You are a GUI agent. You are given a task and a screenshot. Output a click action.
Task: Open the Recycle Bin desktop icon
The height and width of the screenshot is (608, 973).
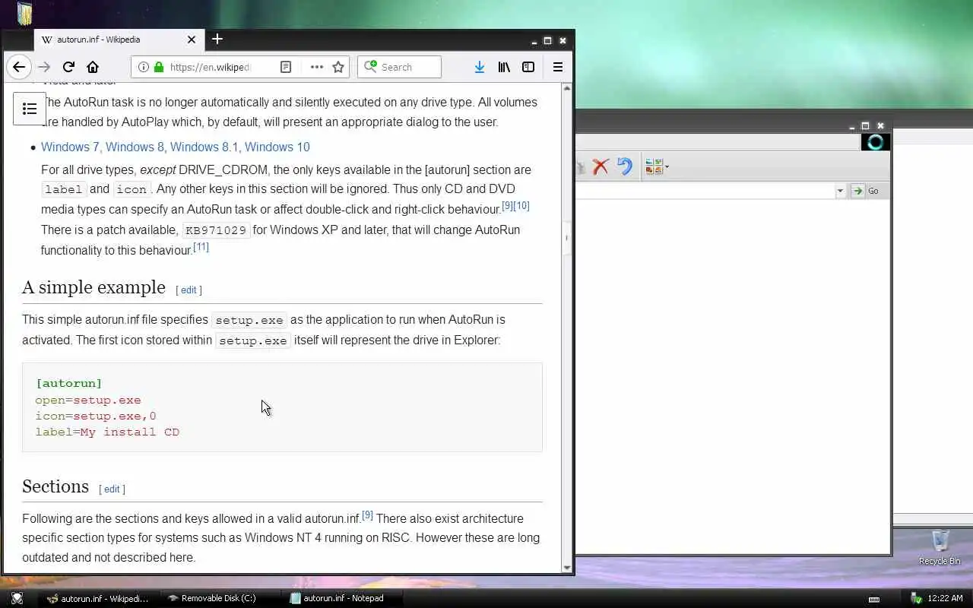pos(940,546)
